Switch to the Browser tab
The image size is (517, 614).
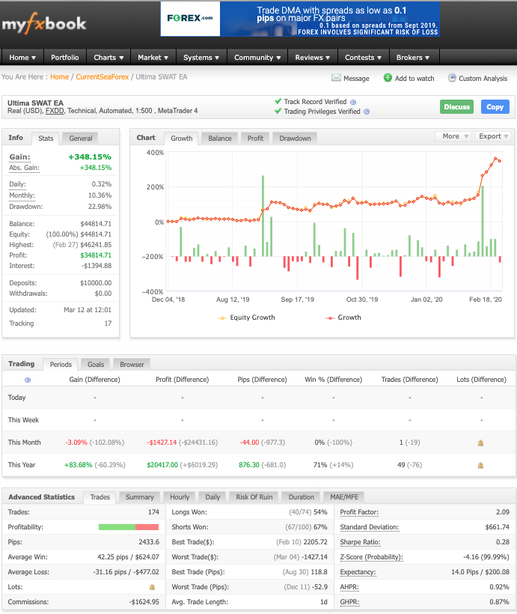click(x=132, y=365)
